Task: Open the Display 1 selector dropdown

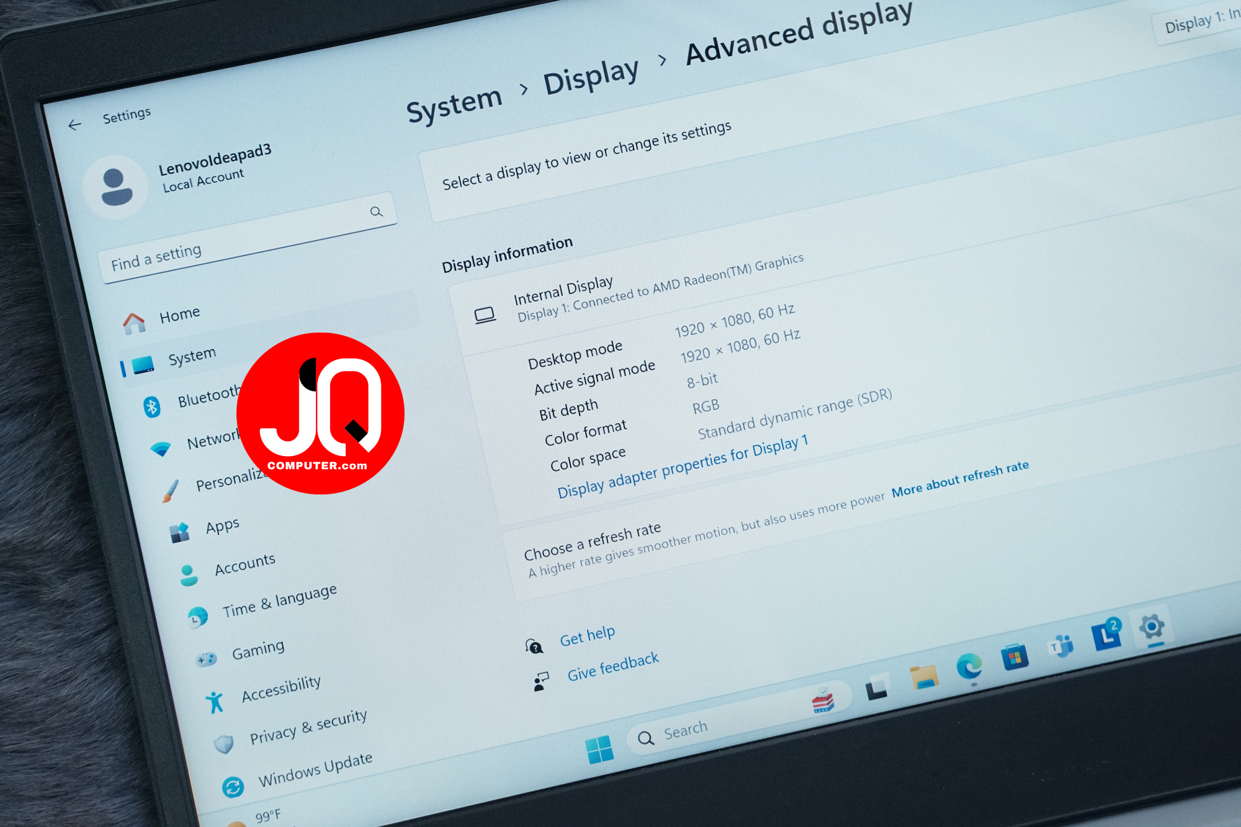Action: pyautogui.click(x=1198, y=23)
